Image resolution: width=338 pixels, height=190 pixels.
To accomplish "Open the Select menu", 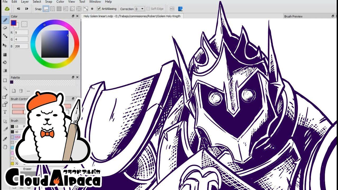I will point(37,2).
